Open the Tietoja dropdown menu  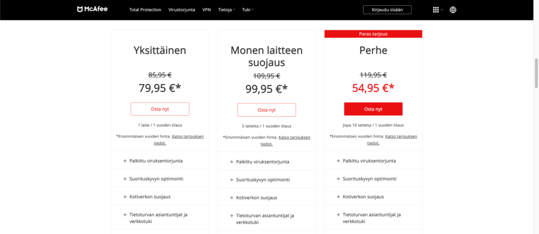click(227, 9)
